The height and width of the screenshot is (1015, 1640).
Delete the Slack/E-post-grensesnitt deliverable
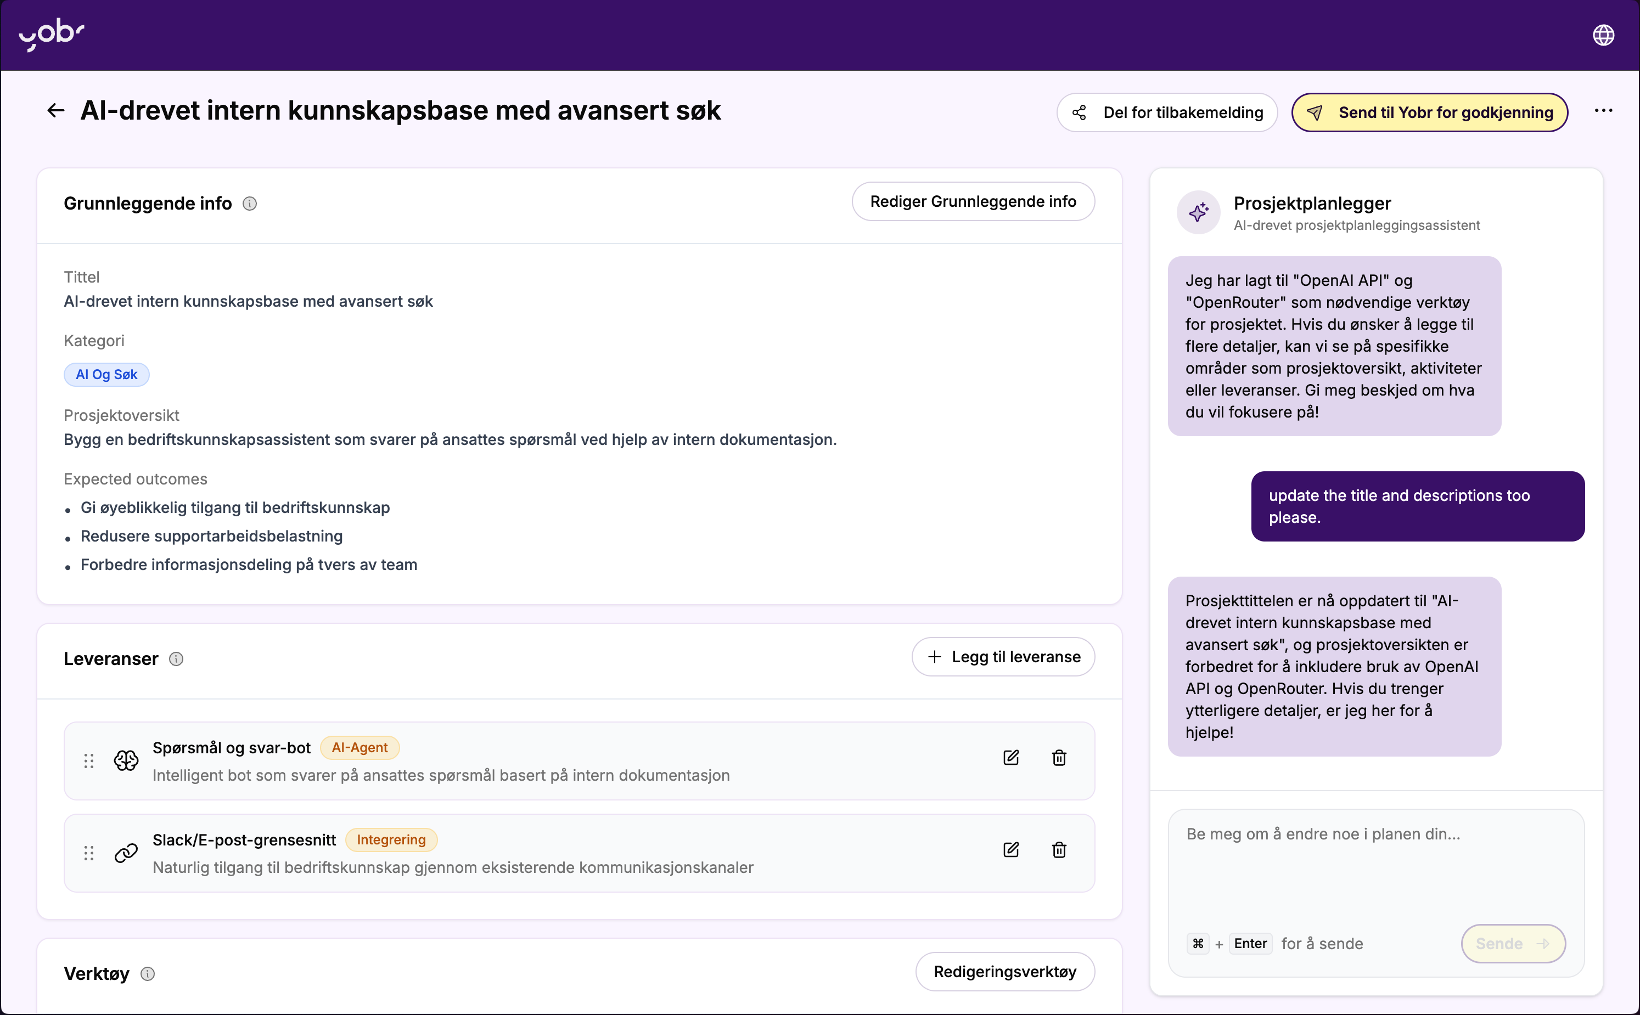pyautogui.click(x=1059, y=850)
